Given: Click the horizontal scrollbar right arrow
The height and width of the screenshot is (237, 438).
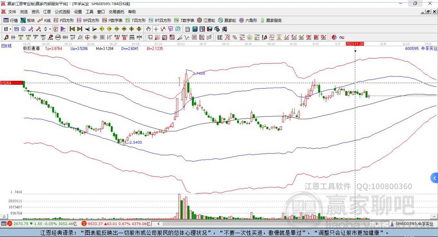Looking at the screenshot, I should pos(376,224).
